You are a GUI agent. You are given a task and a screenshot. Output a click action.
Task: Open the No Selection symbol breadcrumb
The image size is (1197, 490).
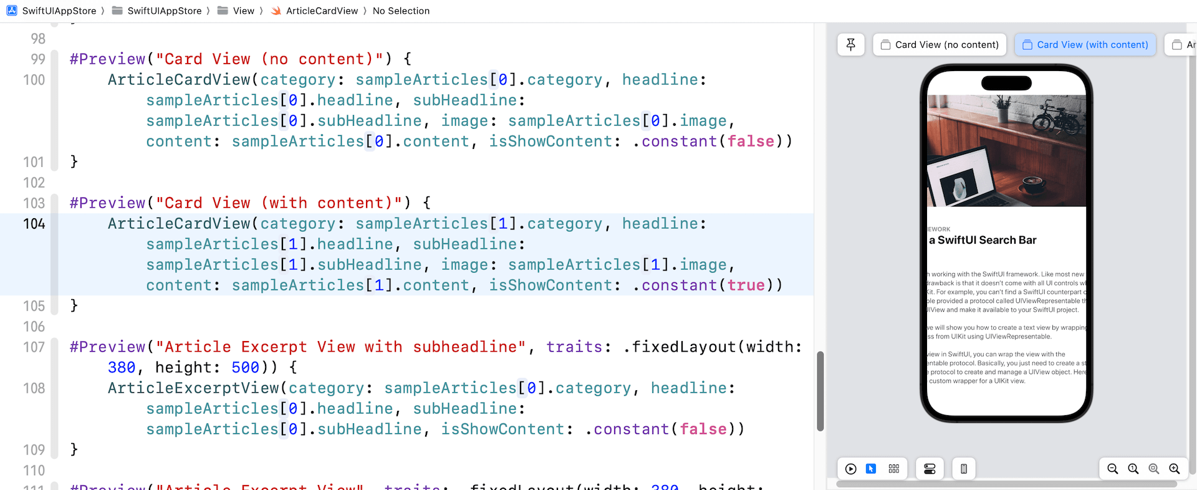[401, 11]
